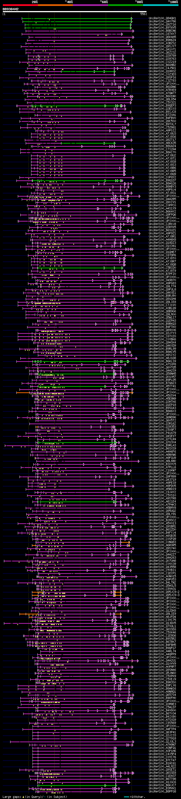
Task: Click the green ~80% identity legend segment
Action: point(126,5)
